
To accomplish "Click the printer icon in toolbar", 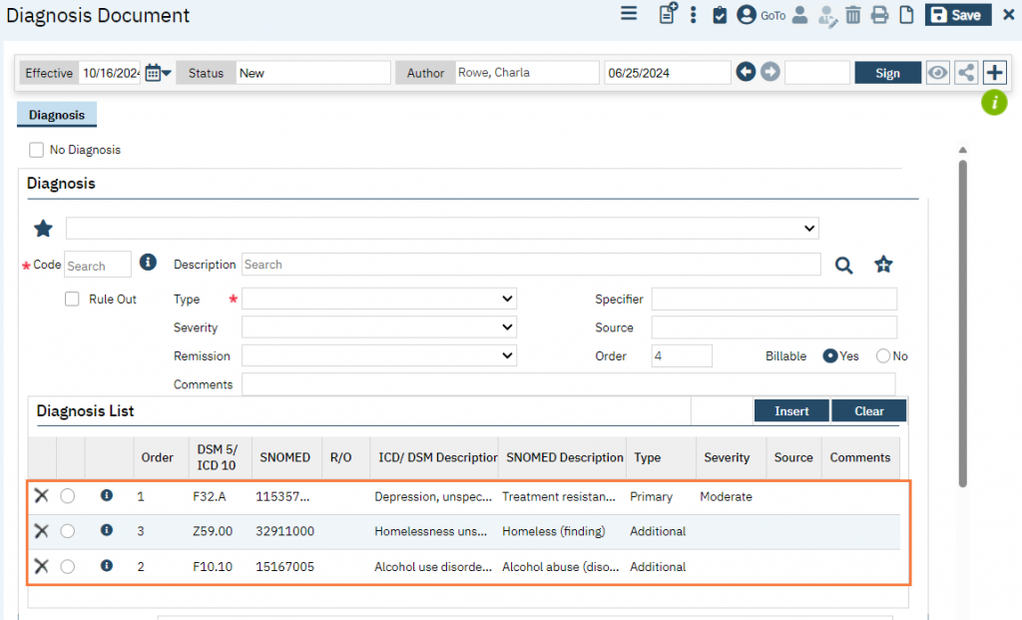I will click(879, 15).
